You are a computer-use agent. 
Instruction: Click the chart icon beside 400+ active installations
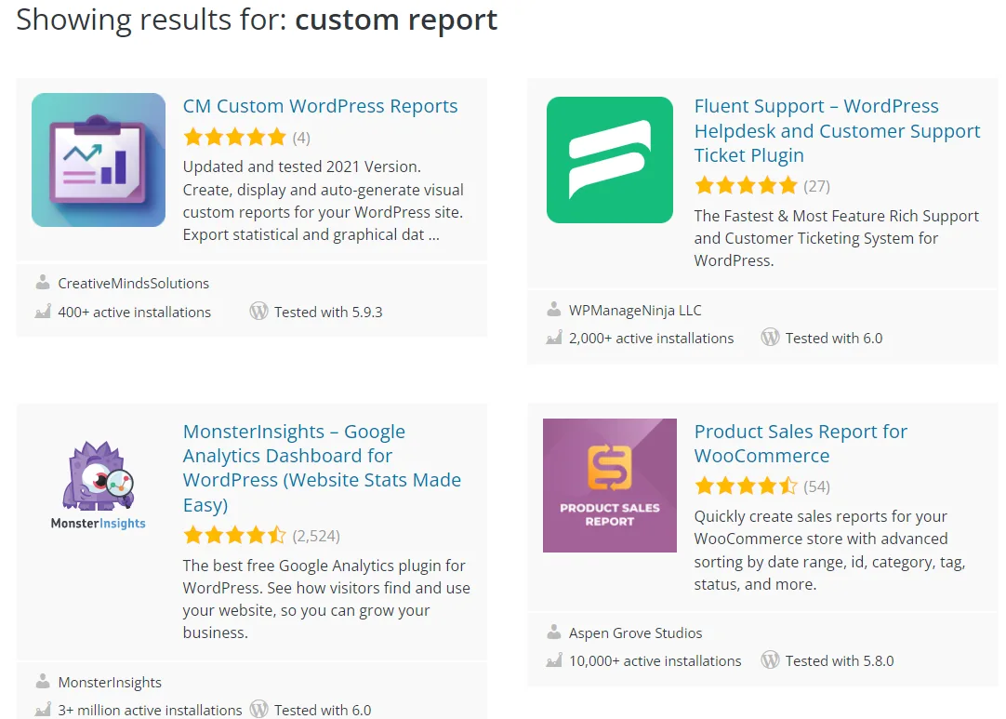43,312
